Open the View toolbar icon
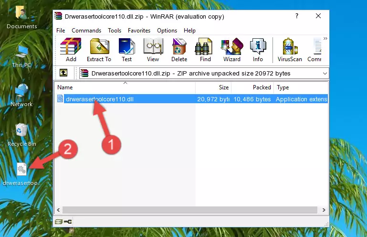Image resolution: width=367 pixels, height=237 pixels. click(153, 50)
